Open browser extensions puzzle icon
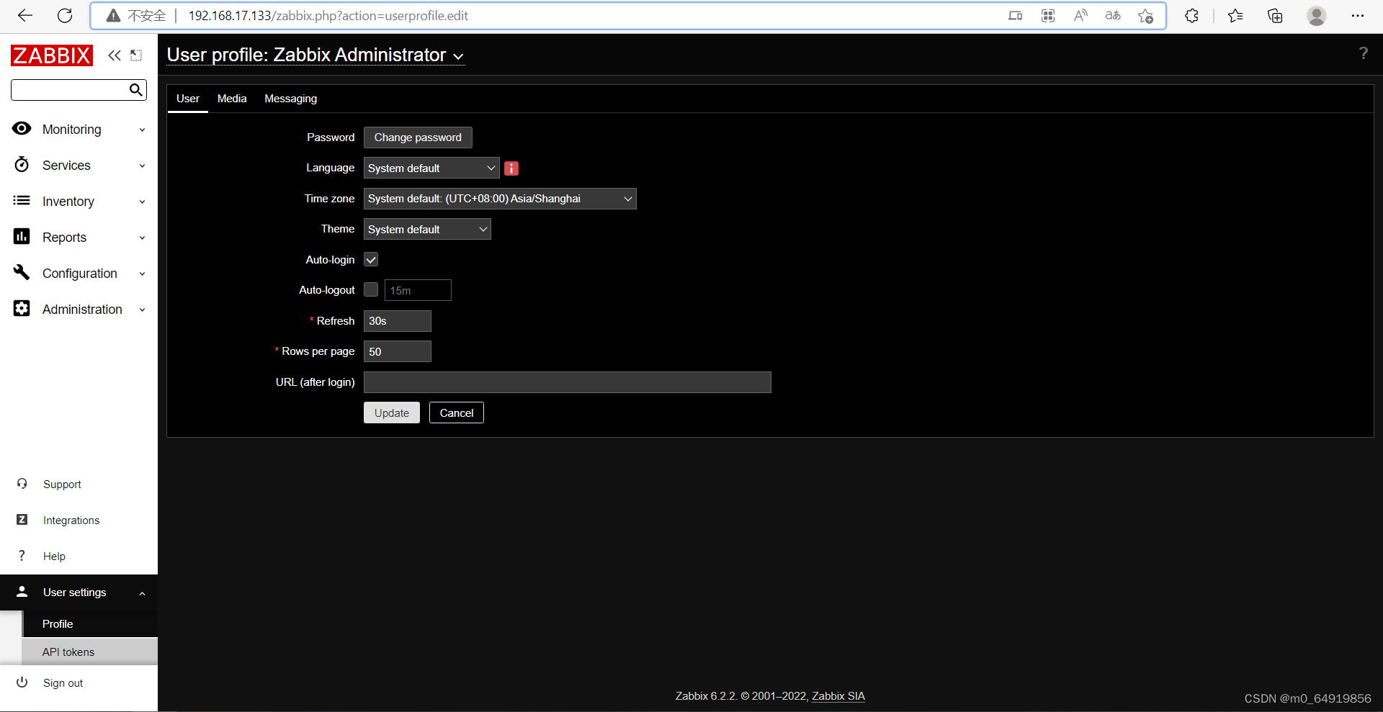This screenshot has width=1383, height=712. click(x=1191, y=16)
